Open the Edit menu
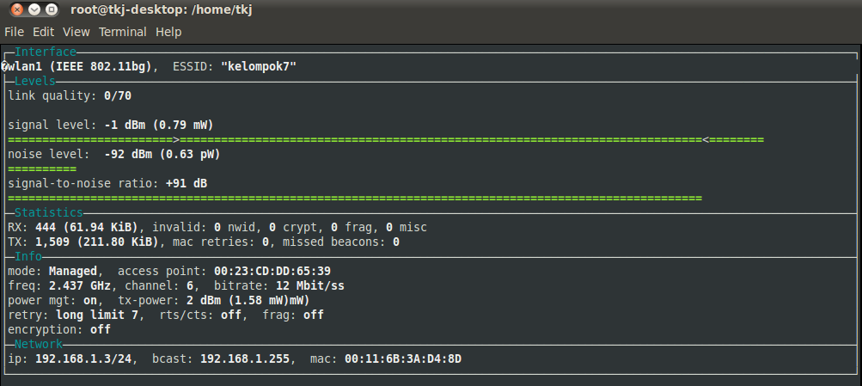 [x=43, y=32]
